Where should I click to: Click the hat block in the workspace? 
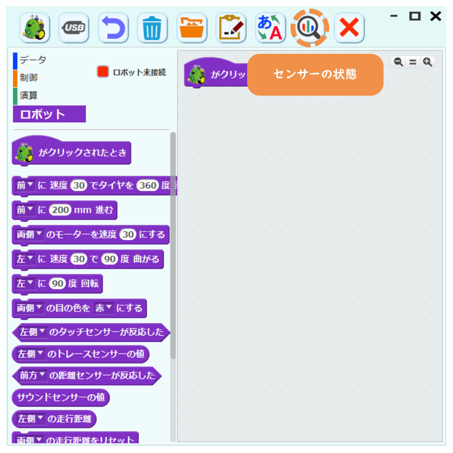pyautogui.click(x=215, y=73)
